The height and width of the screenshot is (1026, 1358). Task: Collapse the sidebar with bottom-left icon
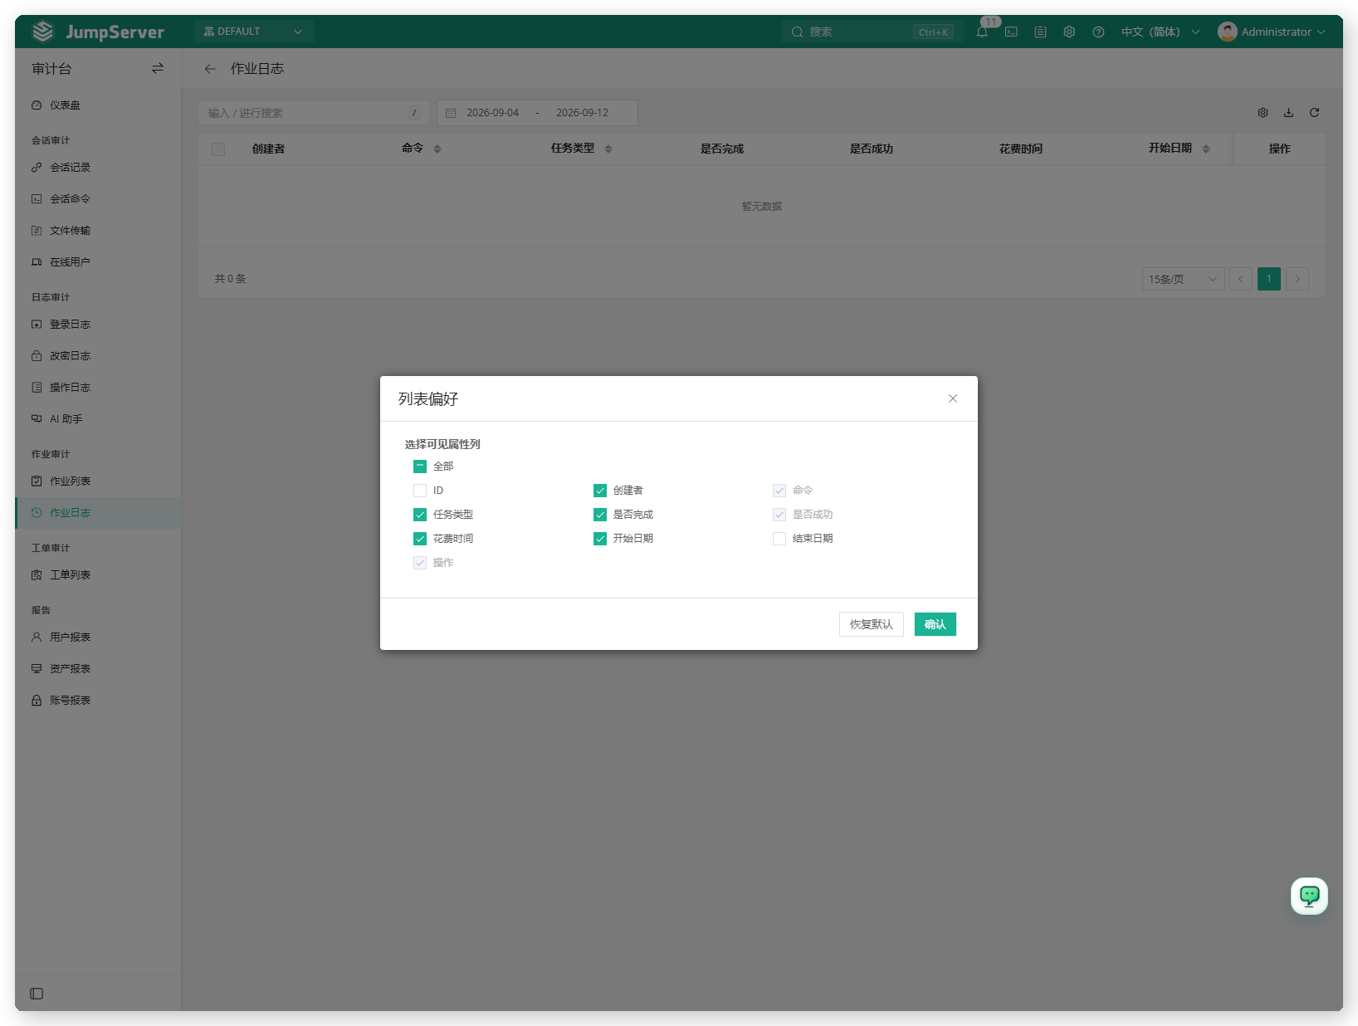coord(37,994)
